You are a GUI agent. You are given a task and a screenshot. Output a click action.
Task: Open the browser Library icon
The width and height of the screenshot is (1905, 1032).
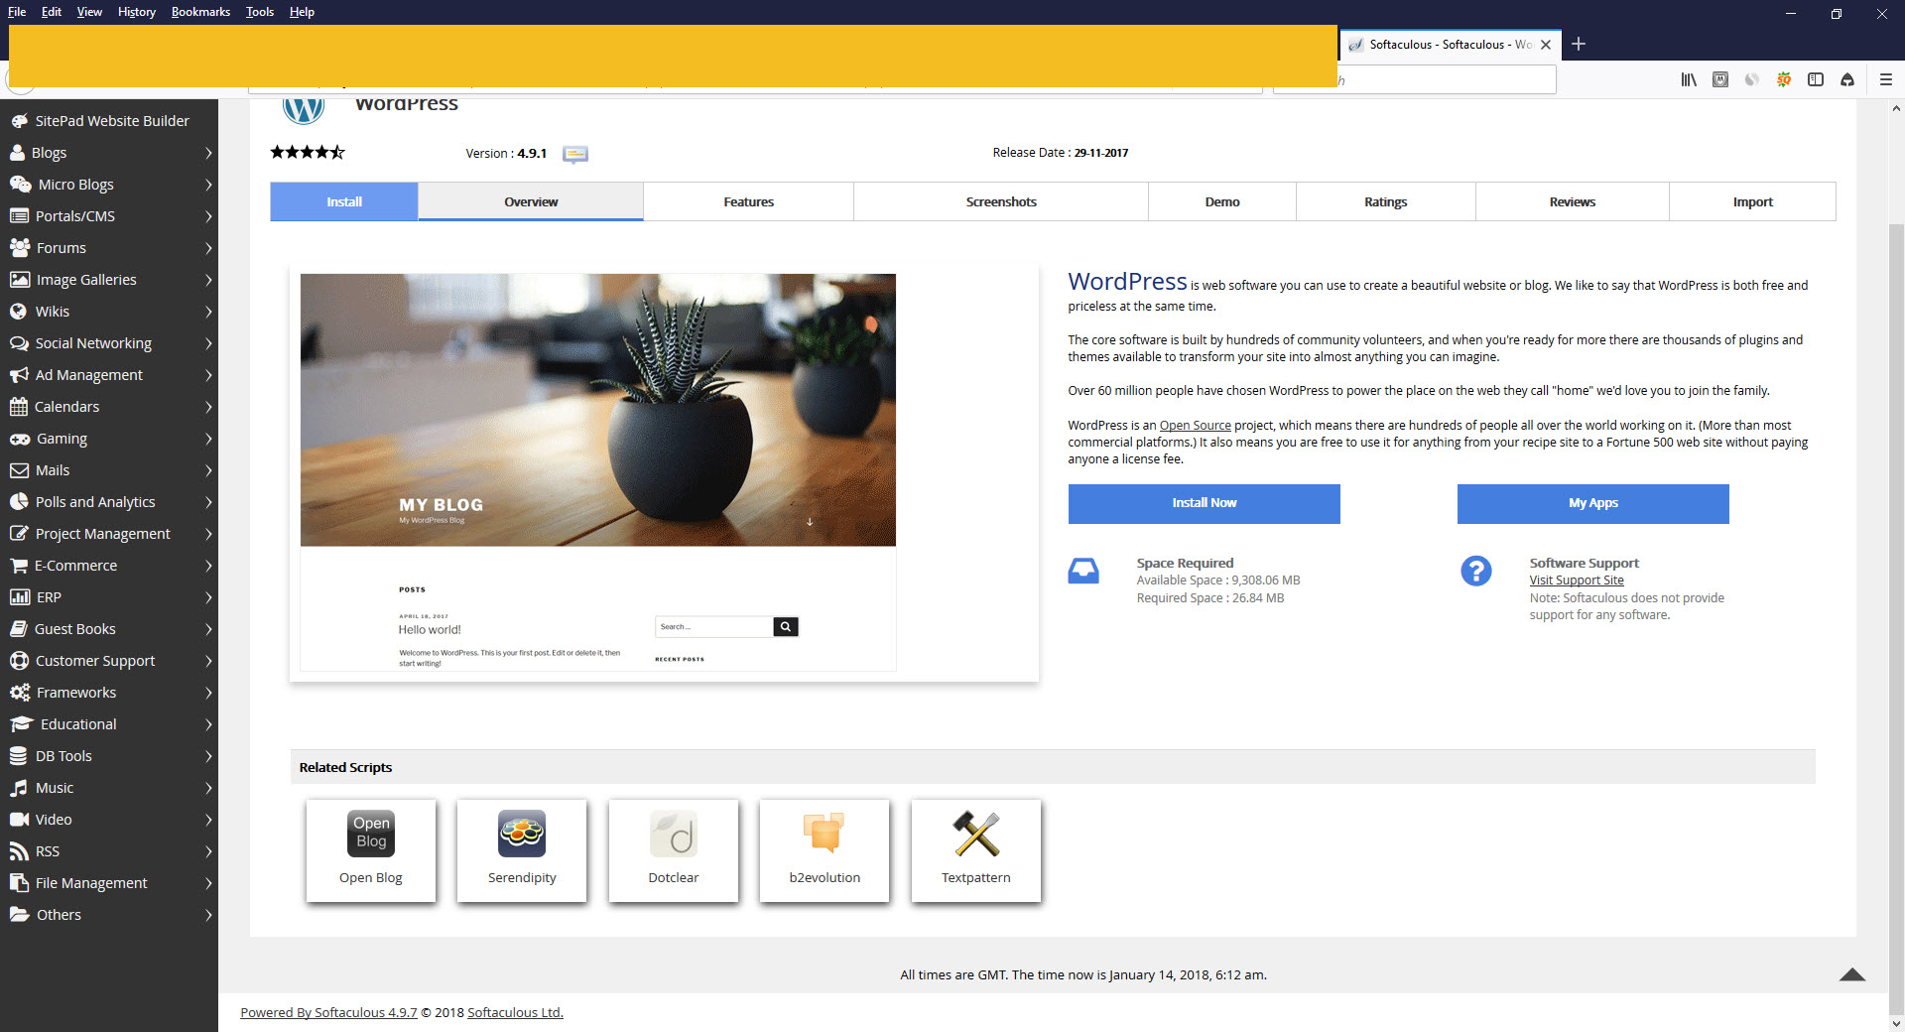click(1689, 79)
